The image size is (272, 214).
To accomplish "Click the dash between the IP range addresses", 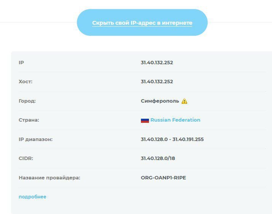I will (170, 139).
